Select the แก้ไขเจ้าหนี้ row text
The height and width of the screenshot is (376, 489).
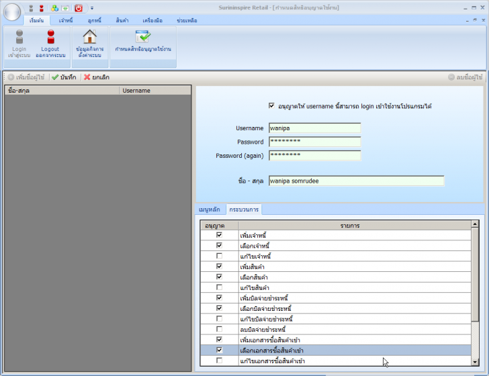(255, 256)
